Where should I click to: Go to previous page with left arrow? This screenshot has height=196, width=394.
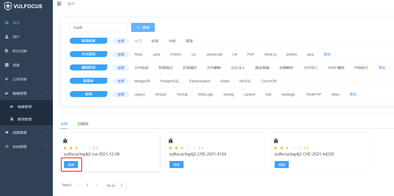[x=78, y=185]
